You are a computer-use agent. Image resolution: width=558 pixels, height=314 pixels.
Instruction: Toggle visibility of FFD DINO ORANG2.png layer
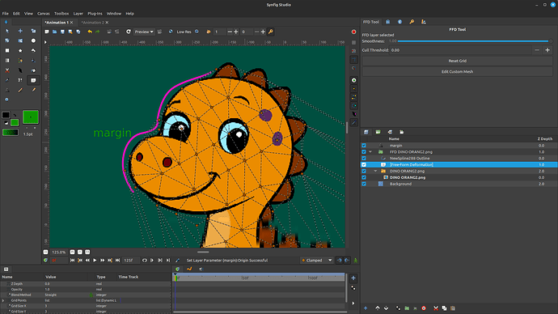pyautogui.click(x=364, y=152)
